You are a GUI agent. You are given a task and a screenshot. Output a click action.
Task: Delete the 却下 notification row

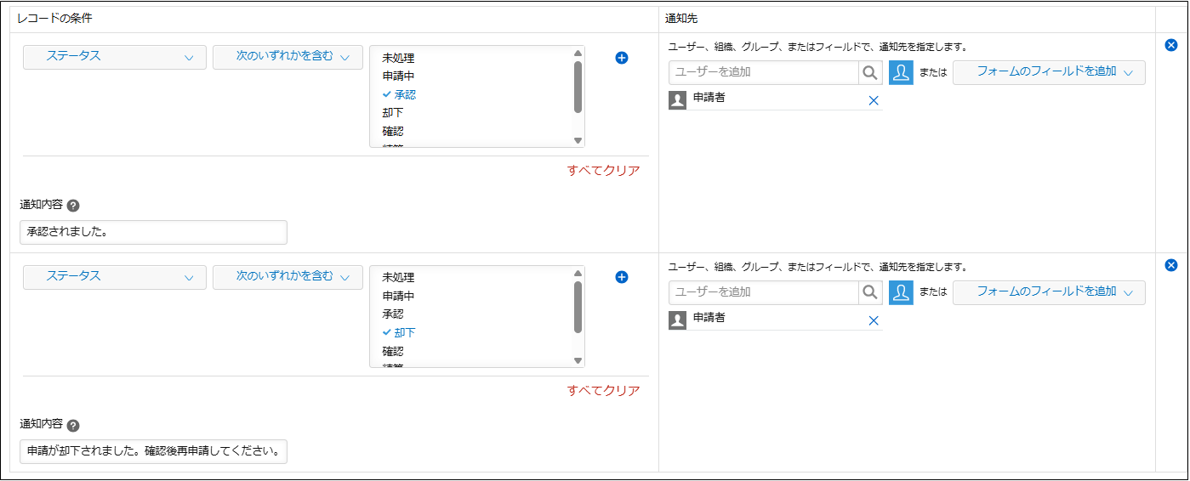1171,265
